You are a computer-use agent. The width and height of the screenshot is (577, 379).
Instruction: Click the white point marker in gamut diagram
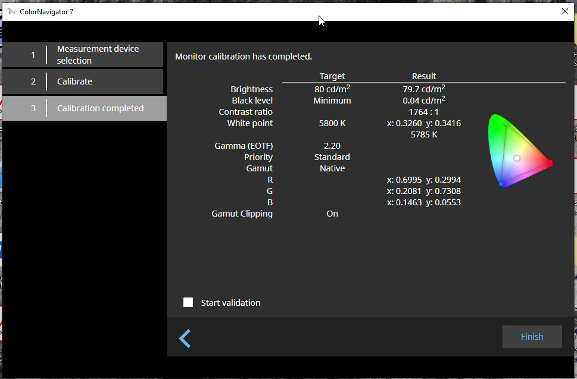(517, 158)
